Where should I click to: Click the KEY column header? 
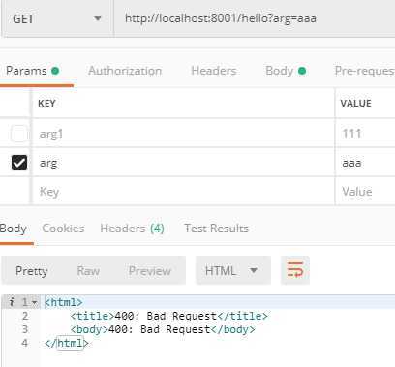click(46, 104)
